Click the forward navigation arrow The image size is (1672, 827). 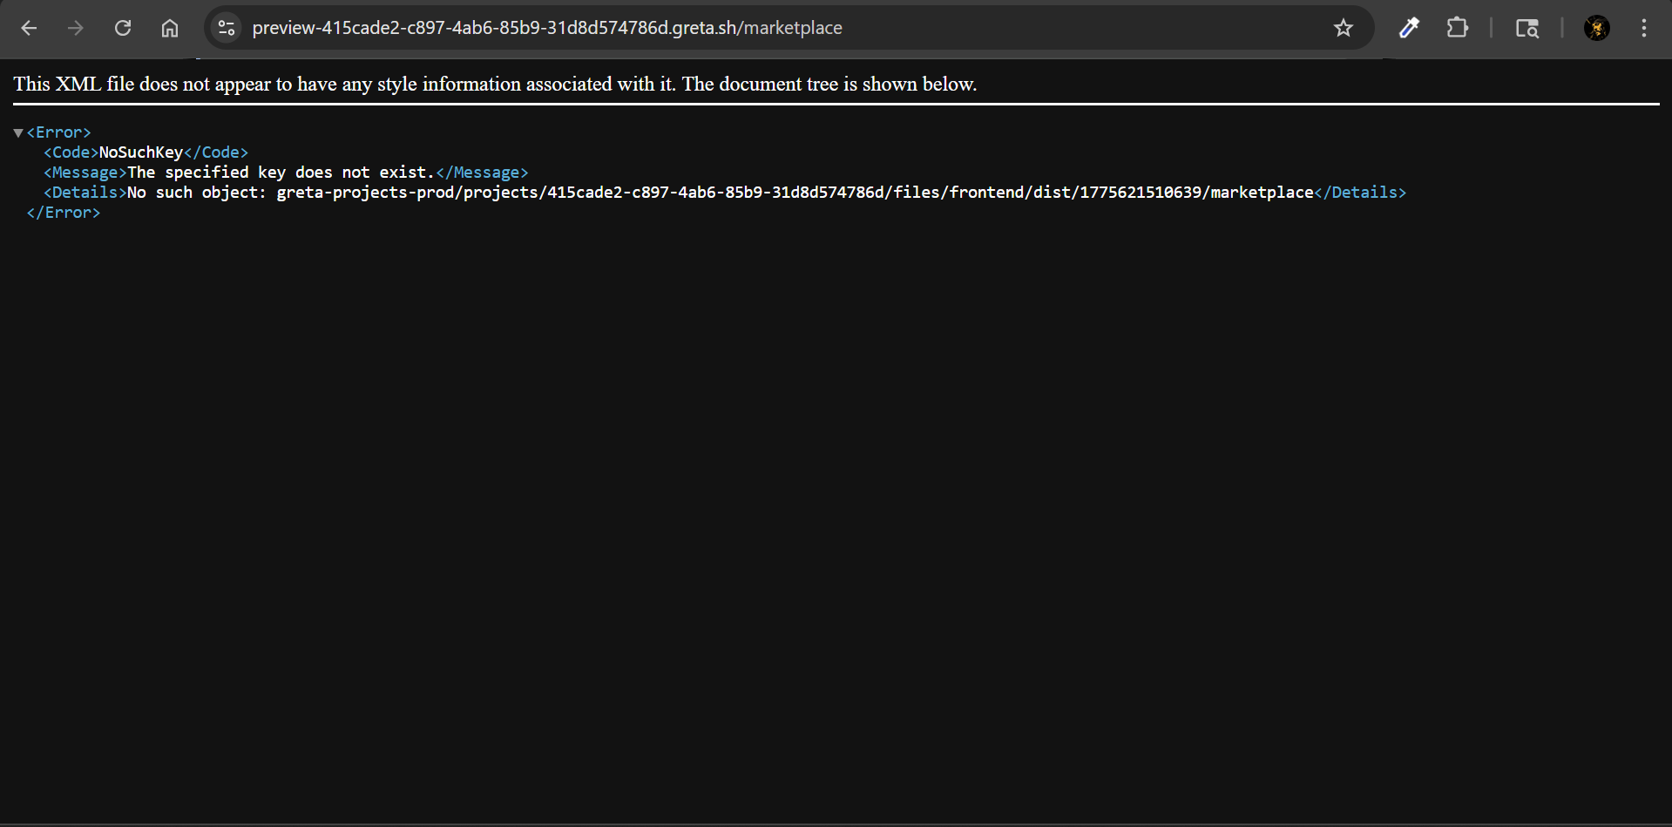76,28
